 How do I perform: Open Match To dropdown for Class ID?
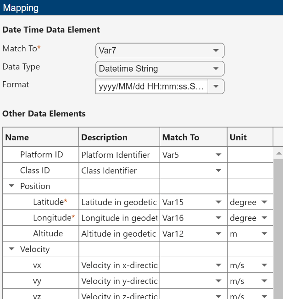pyautogui.click(x=218, y=171)
